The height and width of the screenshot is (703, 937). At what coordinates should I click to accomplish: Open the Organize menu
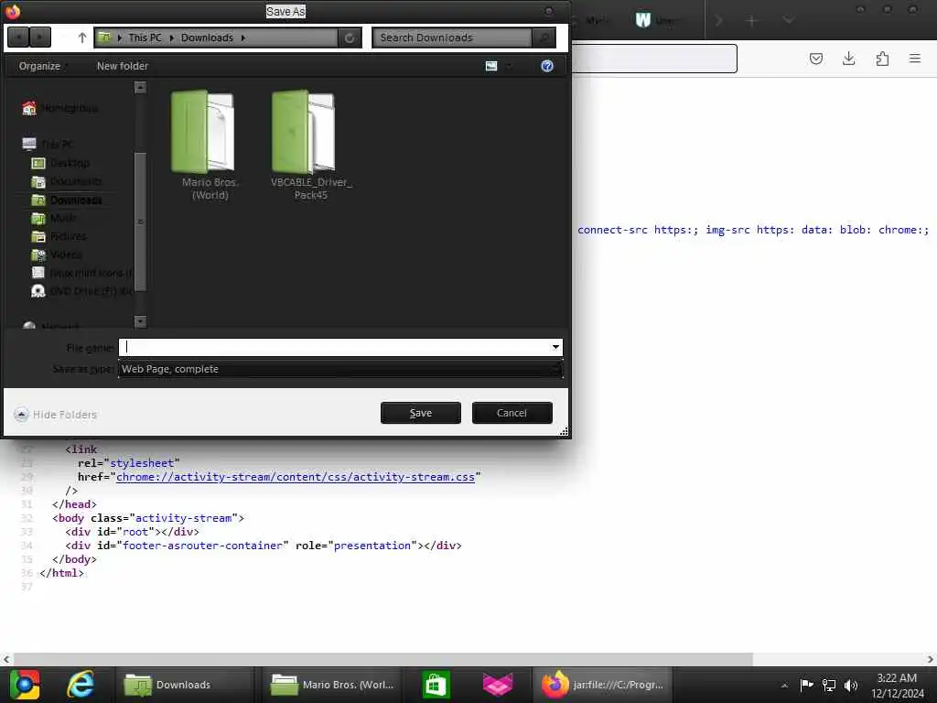pyautogui.click(x=39, y=66)
